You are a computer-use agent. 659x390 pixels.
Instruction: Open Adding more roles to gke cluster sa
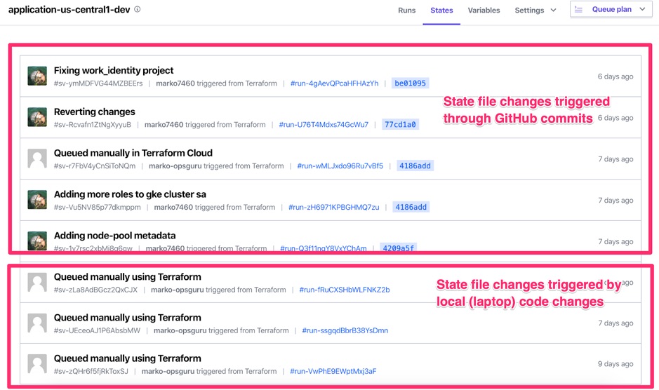(130, 194)
